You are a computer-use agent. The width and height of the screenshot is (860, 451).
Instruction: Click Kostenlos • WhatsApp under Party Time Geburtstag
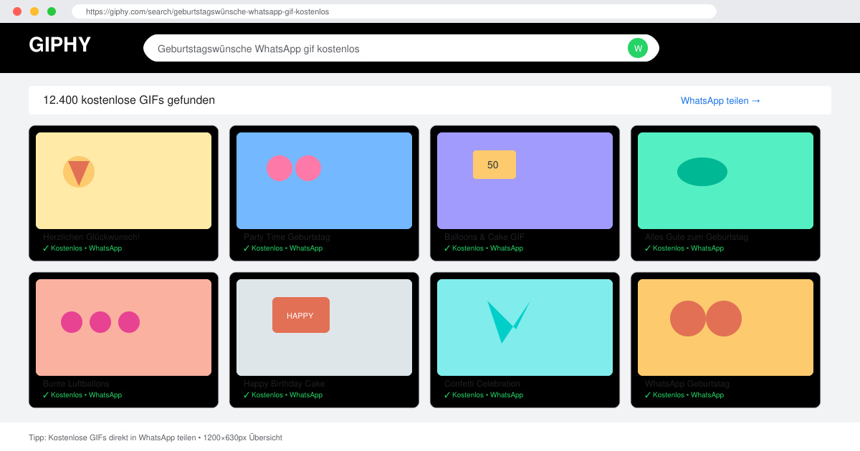(282, 248)
